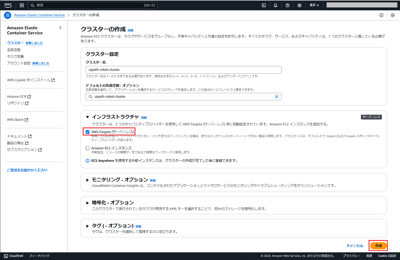Open the ドキュメント sidebar link

click(x=17, y=136)
